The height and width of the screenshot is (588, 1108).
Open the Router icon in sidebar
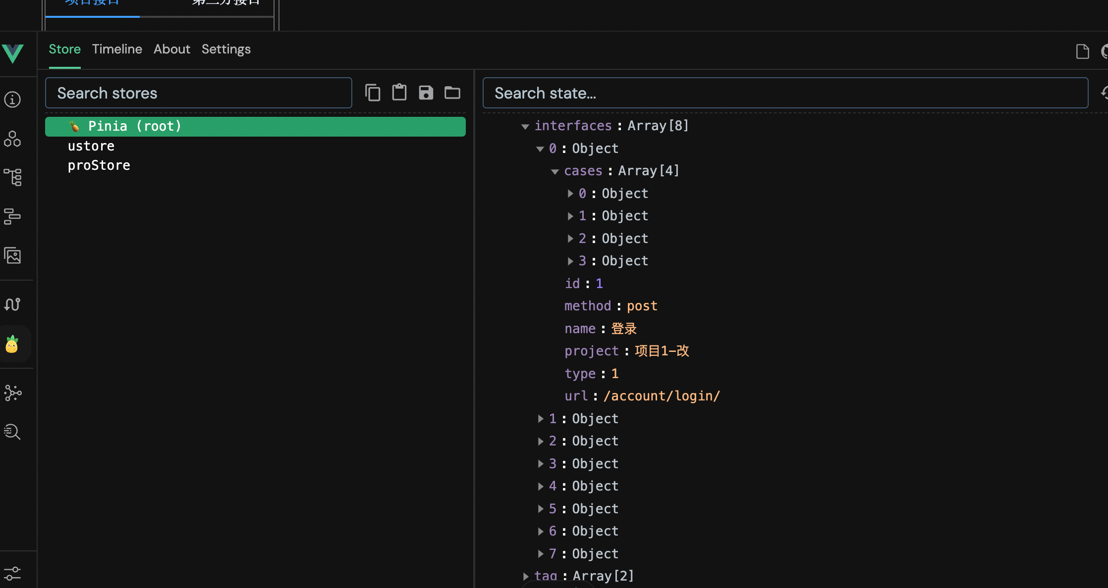12,304
